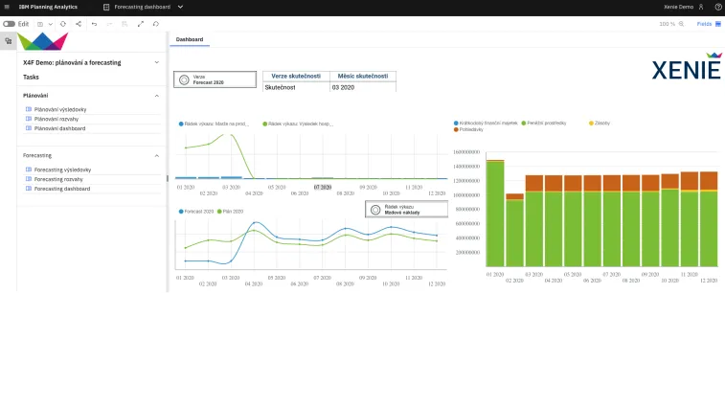Select Řádek výkazu Mzdové náklady selector
This screenshot has height=407, width=725.
pyautogui.click(x=406, y=210)
